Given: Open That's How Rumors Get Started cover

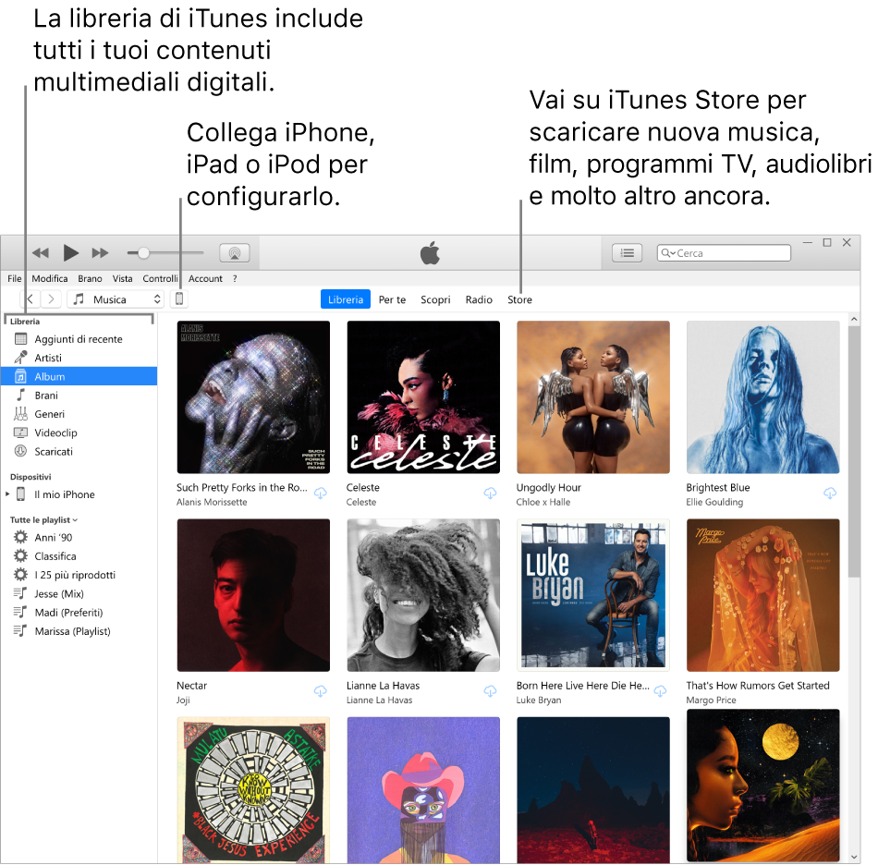Looking at the screenshot, I should click(762, 595).
